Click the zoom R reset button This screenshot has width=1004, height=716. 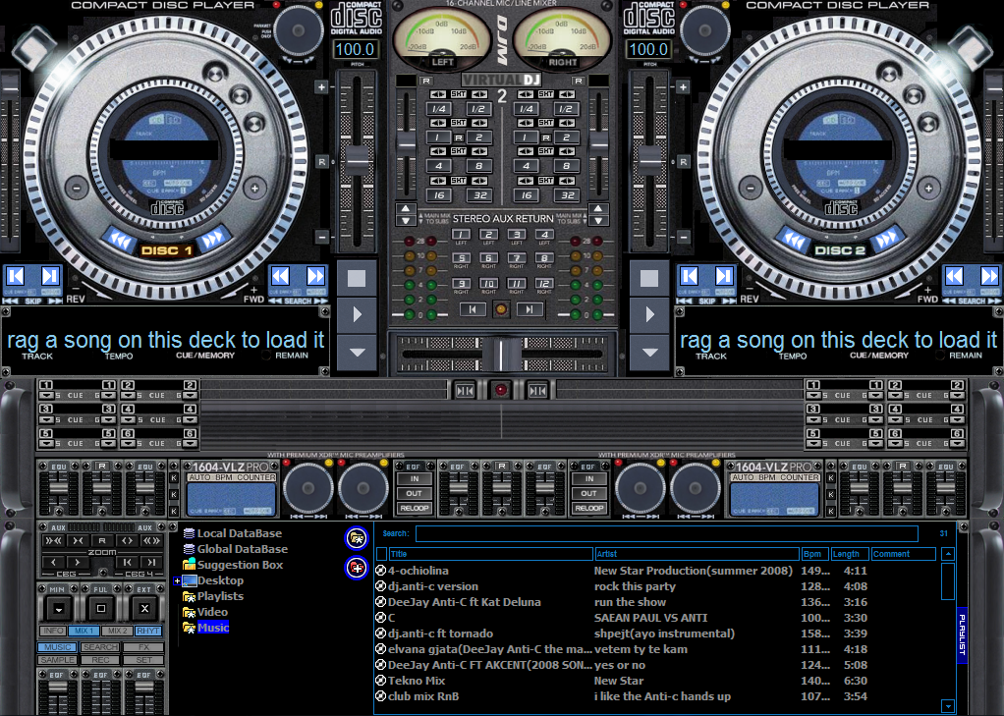(x=102, y=541)
